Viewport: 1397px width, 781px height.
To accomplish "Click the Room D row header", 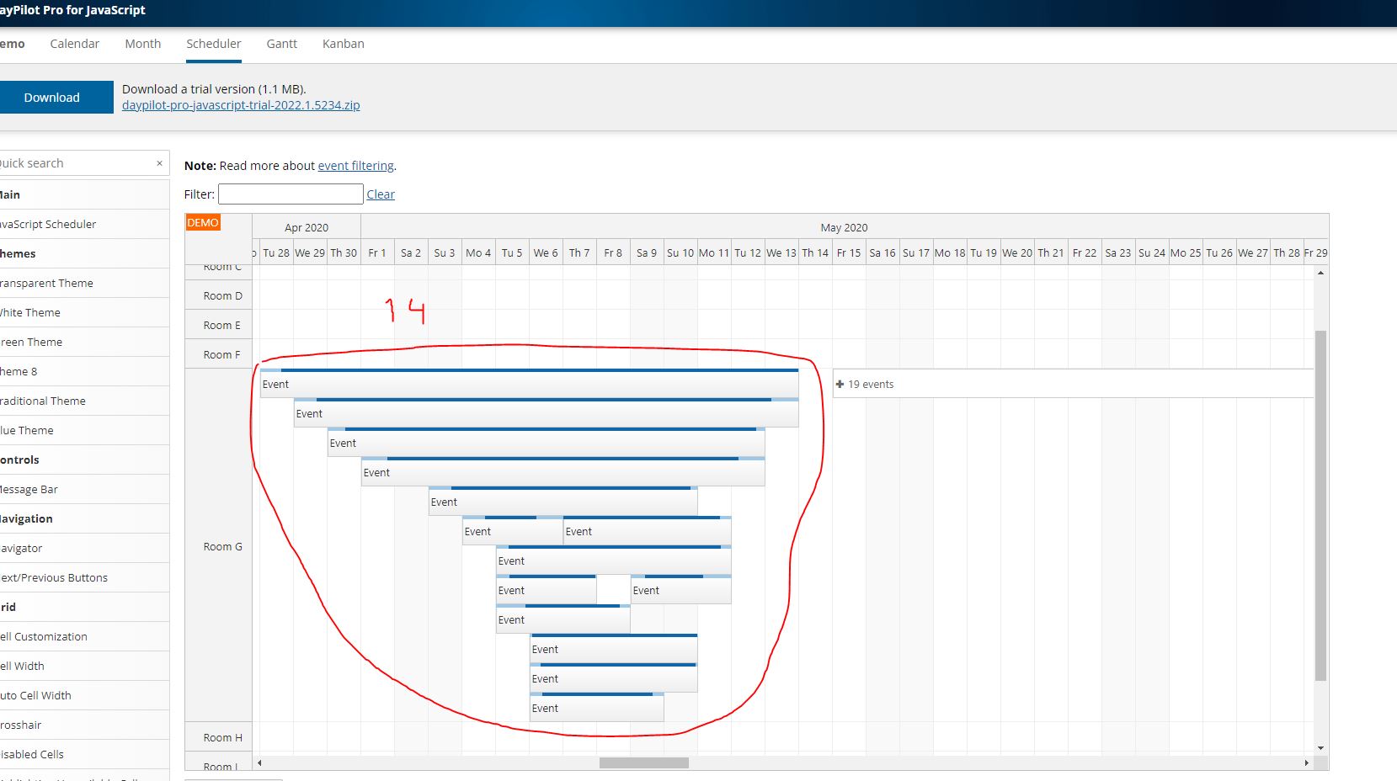I will [219, 295].
